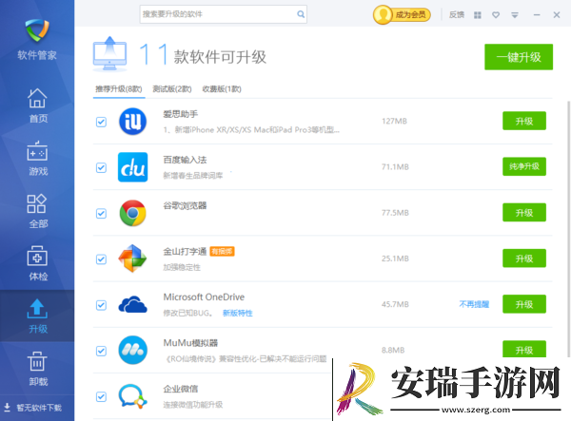Click the 百度输入法 du icon

click(132, 167)
